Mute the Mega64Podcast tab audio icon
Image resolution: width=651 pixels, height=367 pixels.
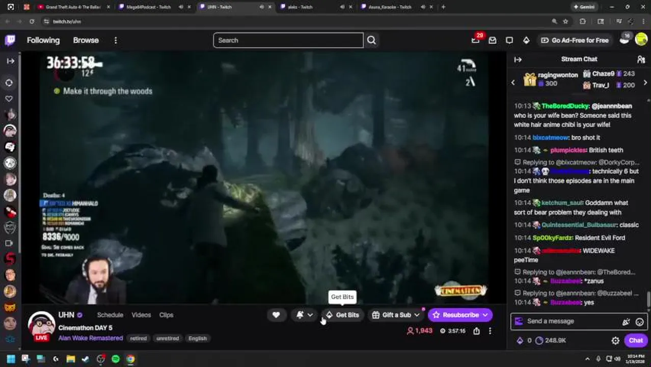(x=181, y=7)
